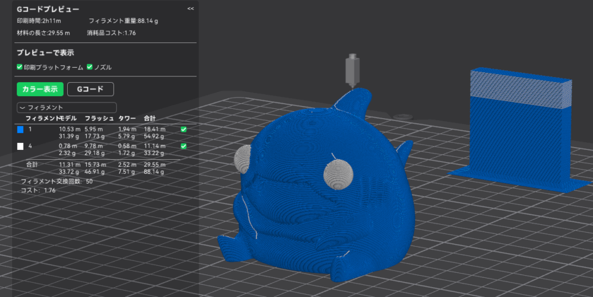Click the blue filament 1 color swatch

coord(20,130)
